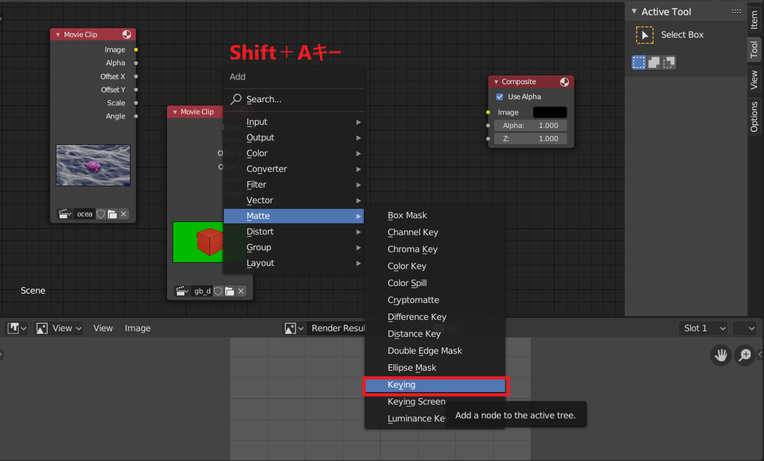Click the Movie Clip Alpha output socket
This screenshot has height=461, width=764.
pos(136,63)
